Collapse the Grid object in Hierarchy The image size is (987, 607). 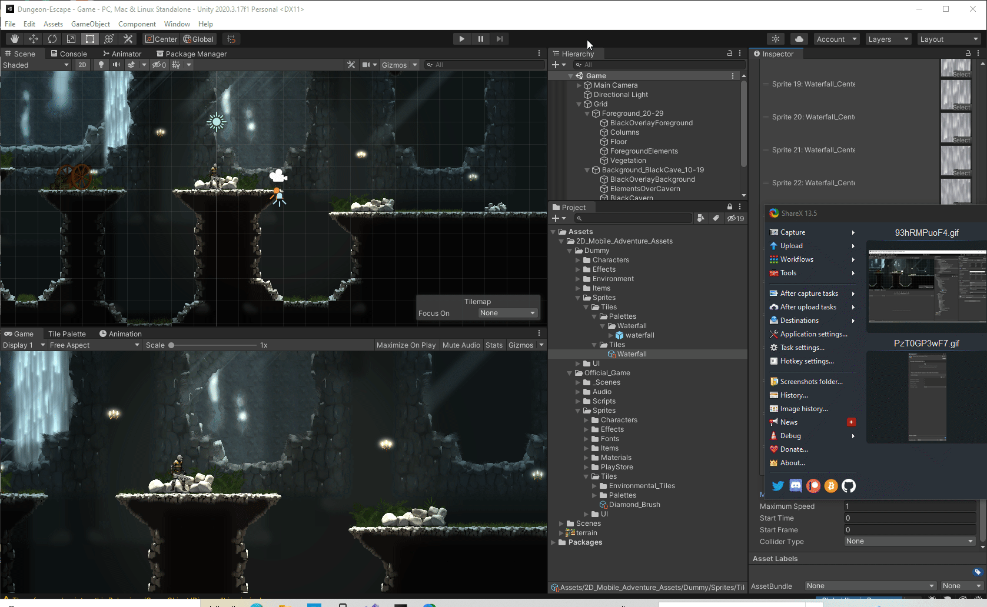click(579, 104)
